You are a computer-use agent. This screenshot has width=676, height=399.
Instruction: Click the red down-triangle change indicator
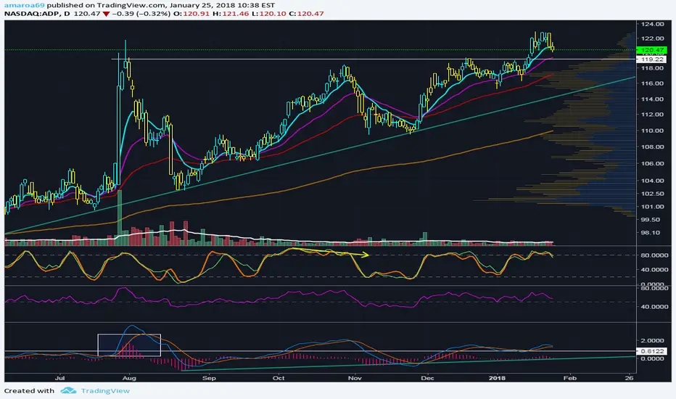[x=106, y=14]
